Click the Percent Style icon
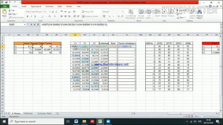 [x=109, y=16]
